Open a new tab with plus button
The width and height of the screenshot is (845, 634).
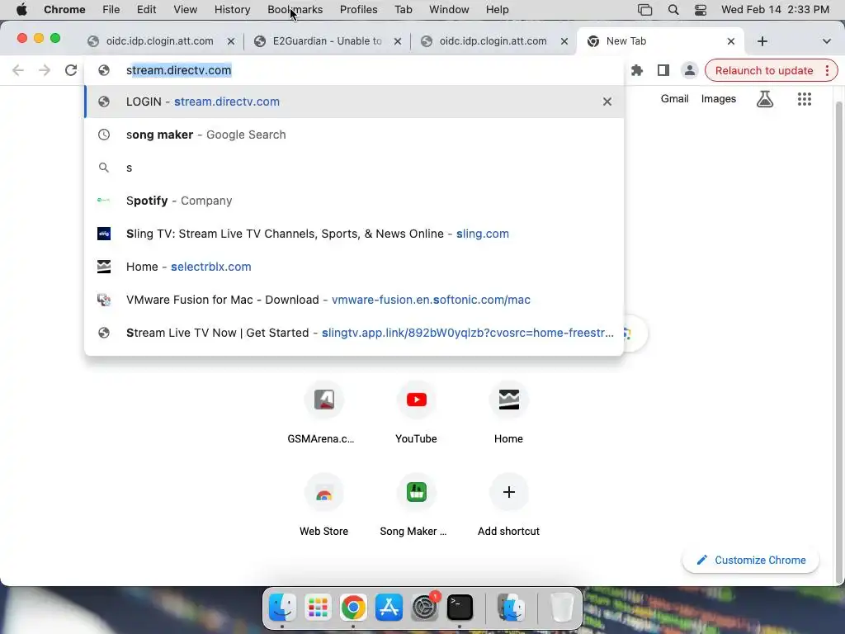[x=762, y=41]
